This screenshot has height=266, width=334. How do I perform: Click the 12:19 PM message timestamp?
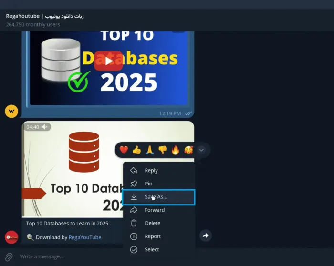170,113
